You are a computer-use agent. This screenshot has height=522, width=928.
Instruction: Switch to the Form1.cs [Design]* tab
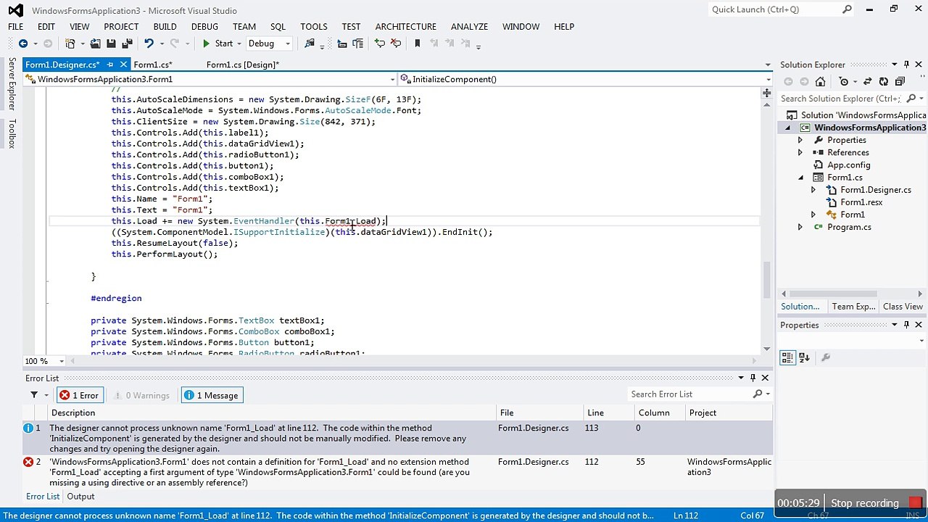coord(242,65)
